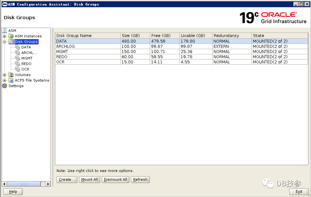
Task: Click the 25.36 usable cell
Action: (196, 52)
